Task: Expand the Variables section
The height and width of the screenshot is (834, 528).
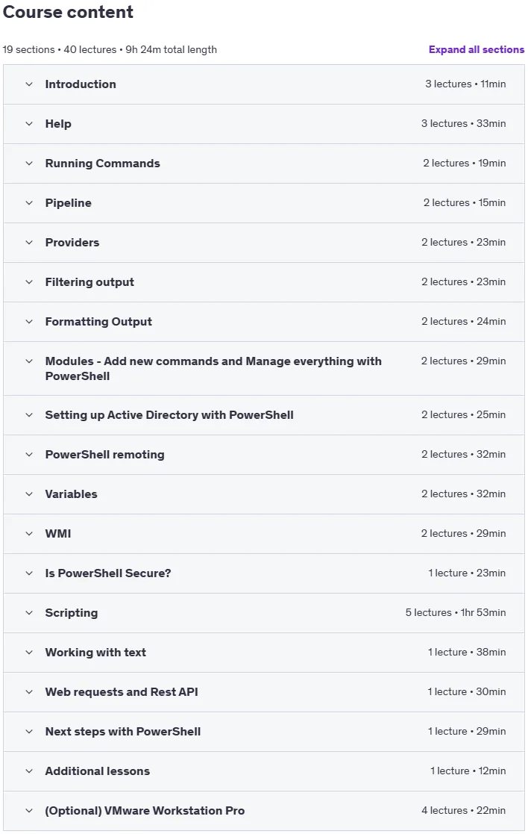Action: tap(263, 494)
